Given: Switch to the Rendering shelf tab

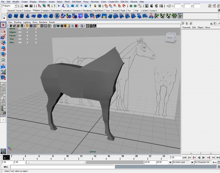Looking at the screenshot, I should click(x=87, y=11).
